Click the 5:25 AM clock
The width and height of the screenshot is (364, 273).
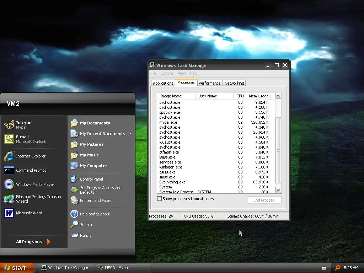351,268
